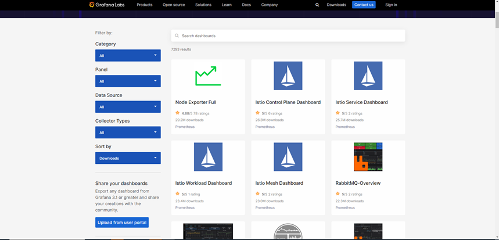This screenshot has width=499, height=240.
Task: Click the Node Exporter Full chart icon
Action: point(208,76)
